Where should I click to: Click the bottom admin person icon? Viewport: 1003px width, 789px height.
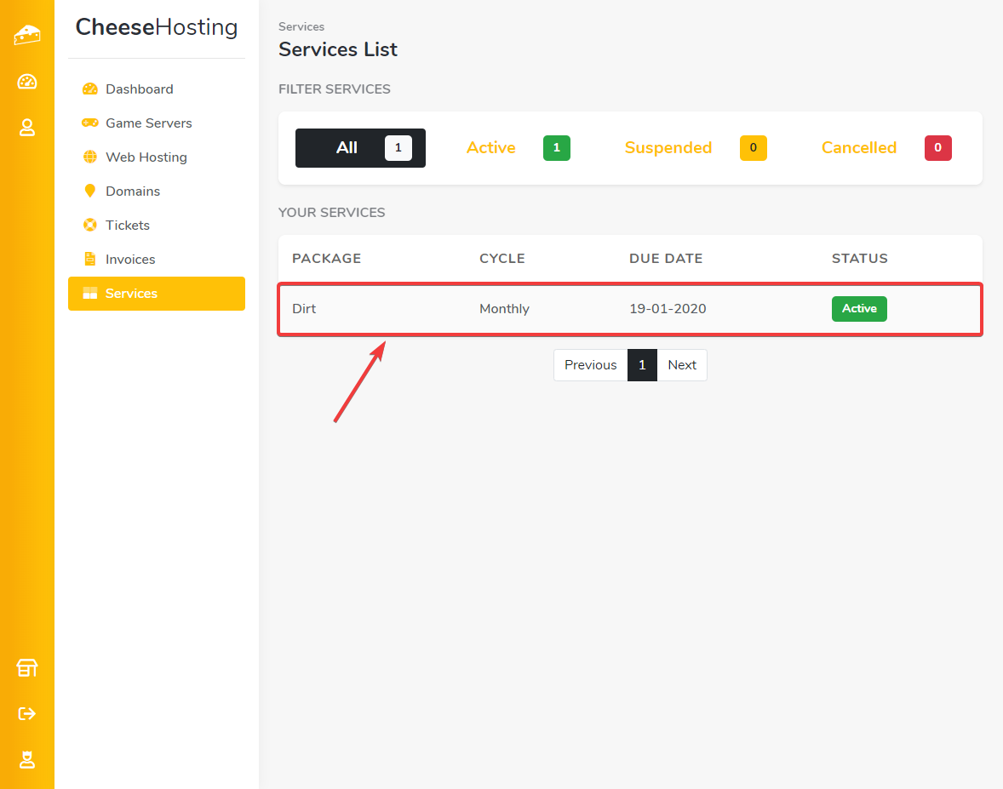click(27, 759)
